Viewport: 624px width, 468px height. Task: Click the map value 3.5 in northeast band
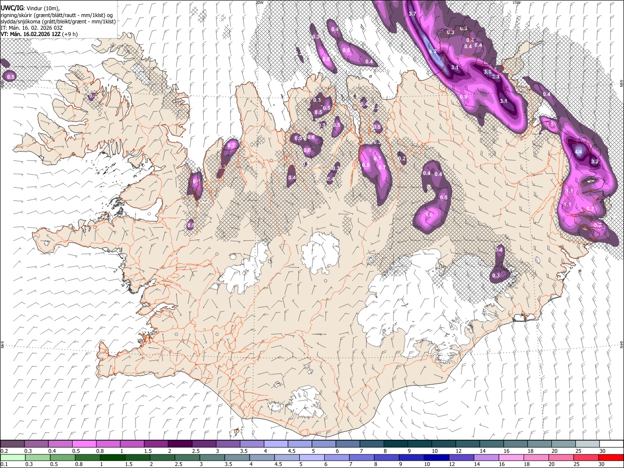pyautogui.click(x=487, y=72)
